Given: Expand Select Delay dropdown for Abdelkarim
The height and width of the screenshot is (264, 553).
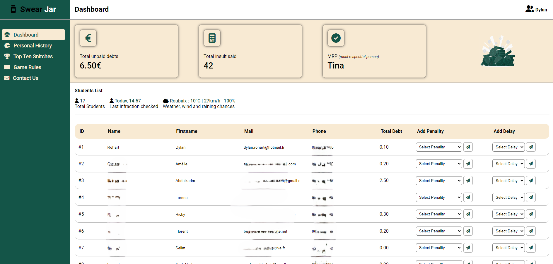Looking at the screenshot, I should [508, 181].
